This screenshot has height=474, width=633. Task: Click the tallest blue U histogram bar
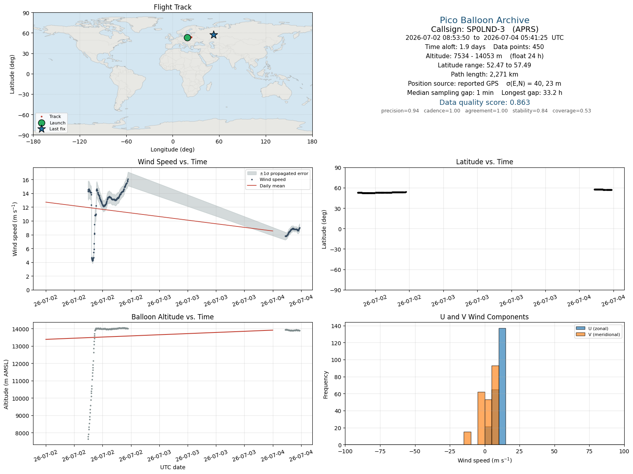tap(502, 387)
